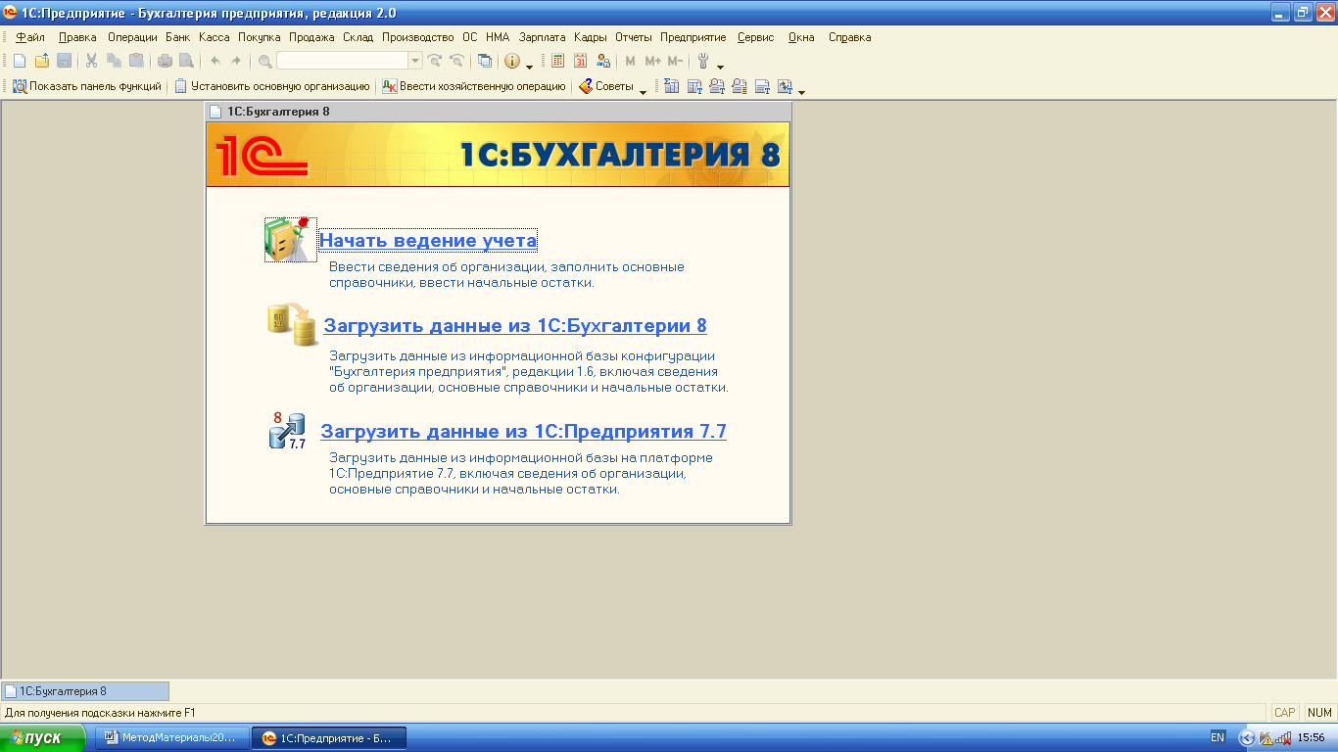Open the Продажа menu
1338x752 pixels.
[x=311, y=37]
